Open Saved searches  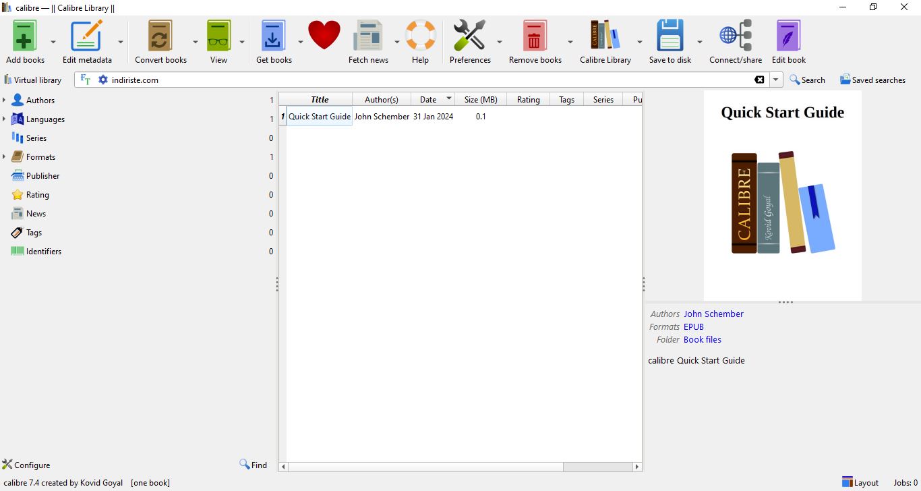pyautogui.click(x=872, y=80)
